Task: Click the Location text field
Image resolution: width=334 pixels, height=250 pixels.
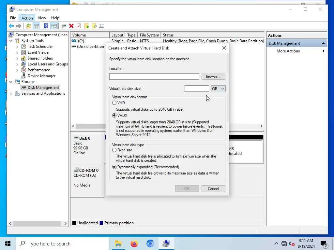Action: click(154, 76)
